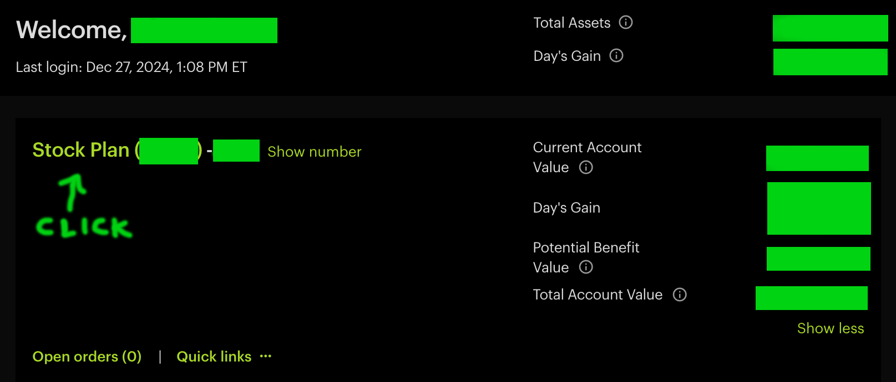Click the redacted Total Assets amount
Image resolution: width=896 pixels, height=382 pixels.
pos(830,28)
